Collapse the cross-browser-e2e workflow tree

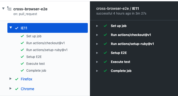[3, 8]
